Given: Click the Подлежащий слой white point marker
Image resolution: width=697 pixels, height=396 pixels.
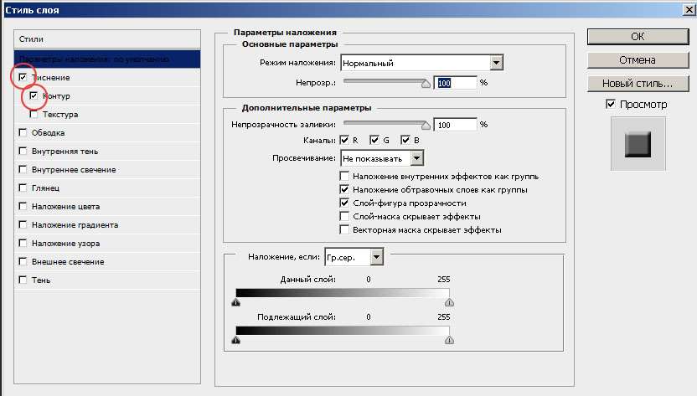Looking at the screenshot, I should point(449,341).
